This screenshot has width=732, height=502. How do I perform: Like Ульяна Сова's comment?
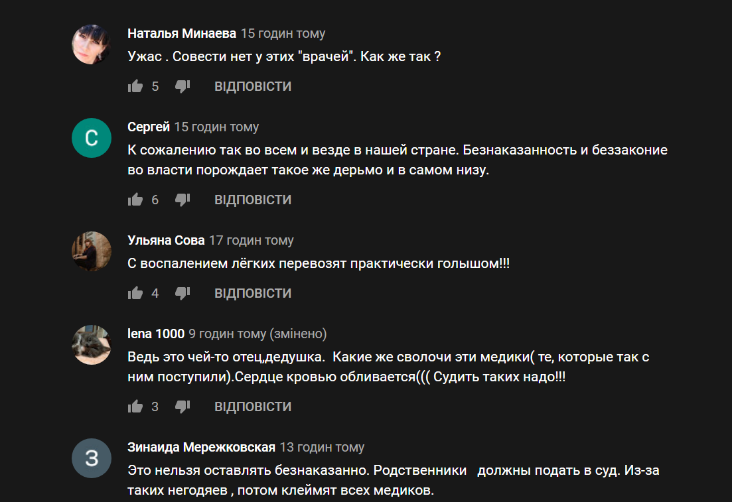pyautogui.click(x=135, y=293)
